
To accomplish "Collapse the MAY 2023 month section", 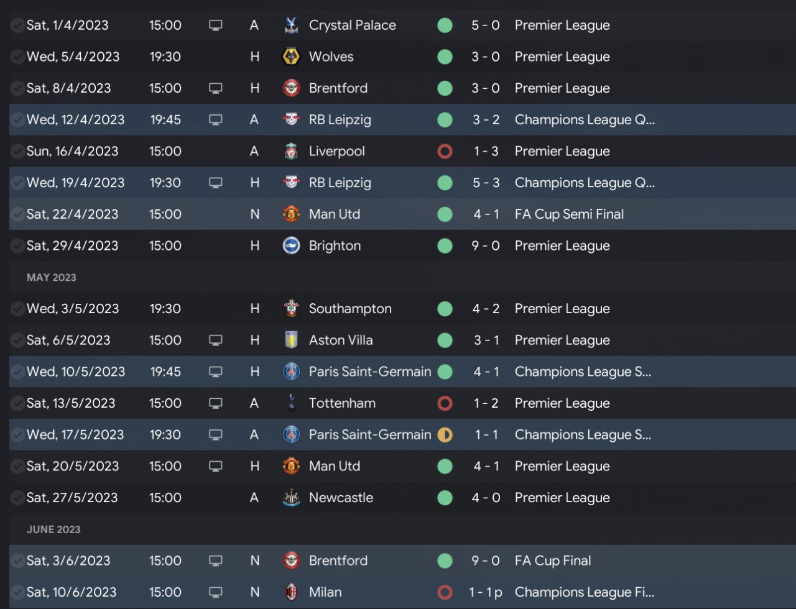I will pos(52,278).
